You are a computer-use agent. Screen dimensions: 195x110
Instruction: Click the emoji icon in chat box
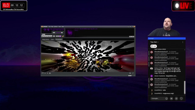point(166,98)
